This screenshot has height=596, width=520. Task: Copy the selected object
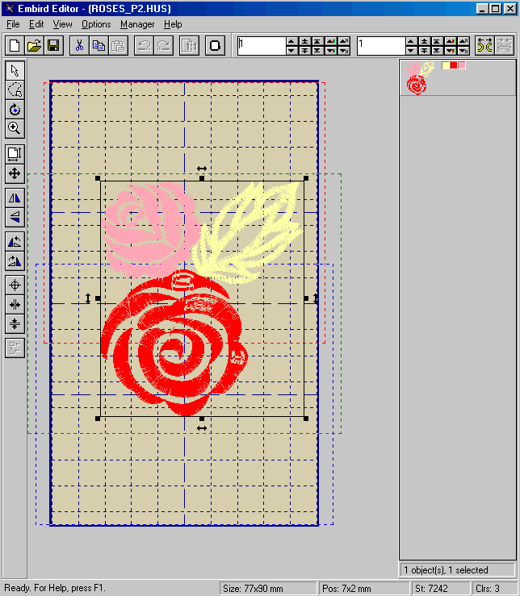[99, 46]
